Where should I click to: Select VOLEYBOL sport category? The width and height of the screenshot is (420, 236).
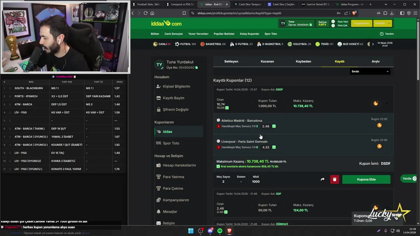(299, 44)
